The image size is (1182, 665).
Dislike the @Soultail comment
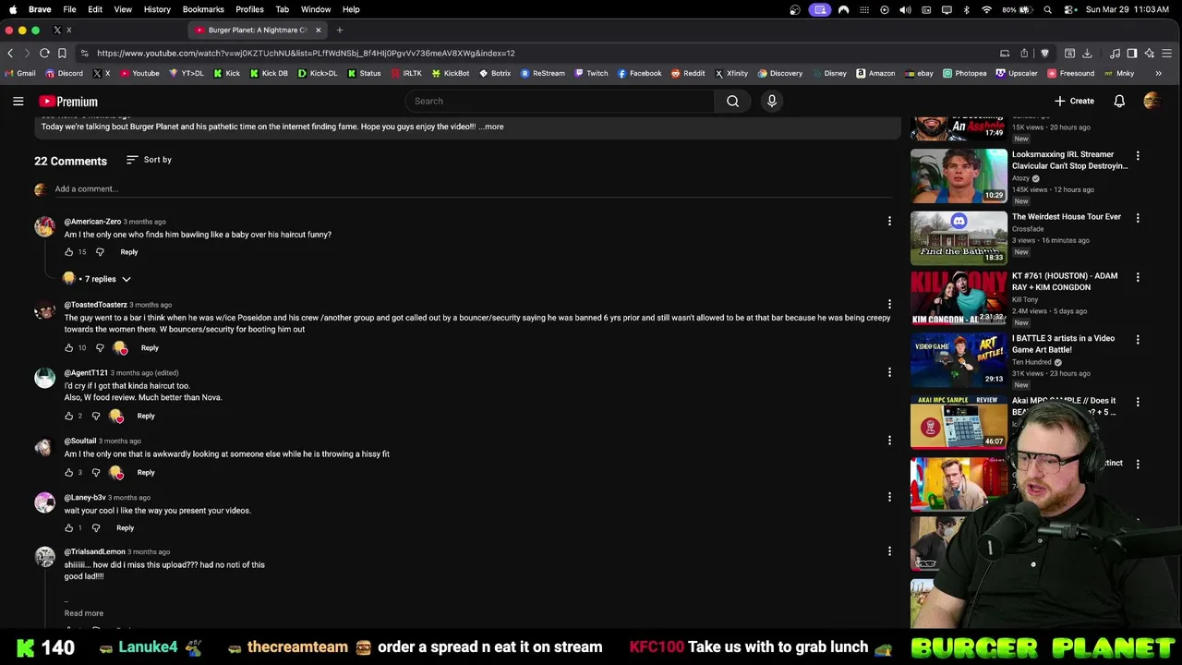(x=95, y=473)
